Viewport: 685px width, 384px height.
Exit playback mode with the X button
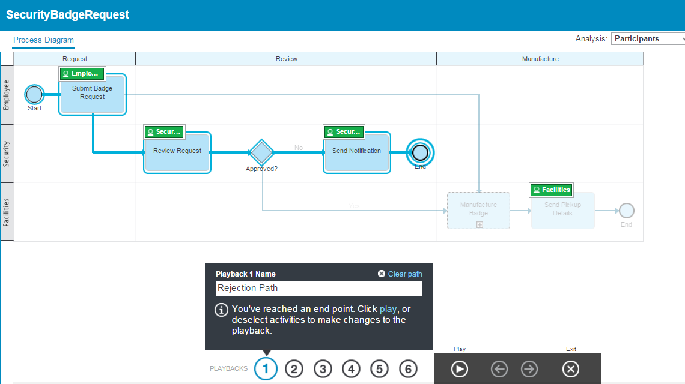[x=571, y=369]
